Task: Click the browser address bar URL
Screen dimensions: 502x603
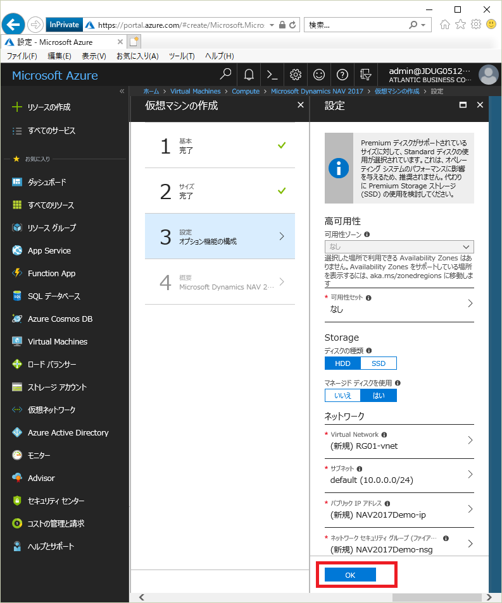Action: [181, 25]
